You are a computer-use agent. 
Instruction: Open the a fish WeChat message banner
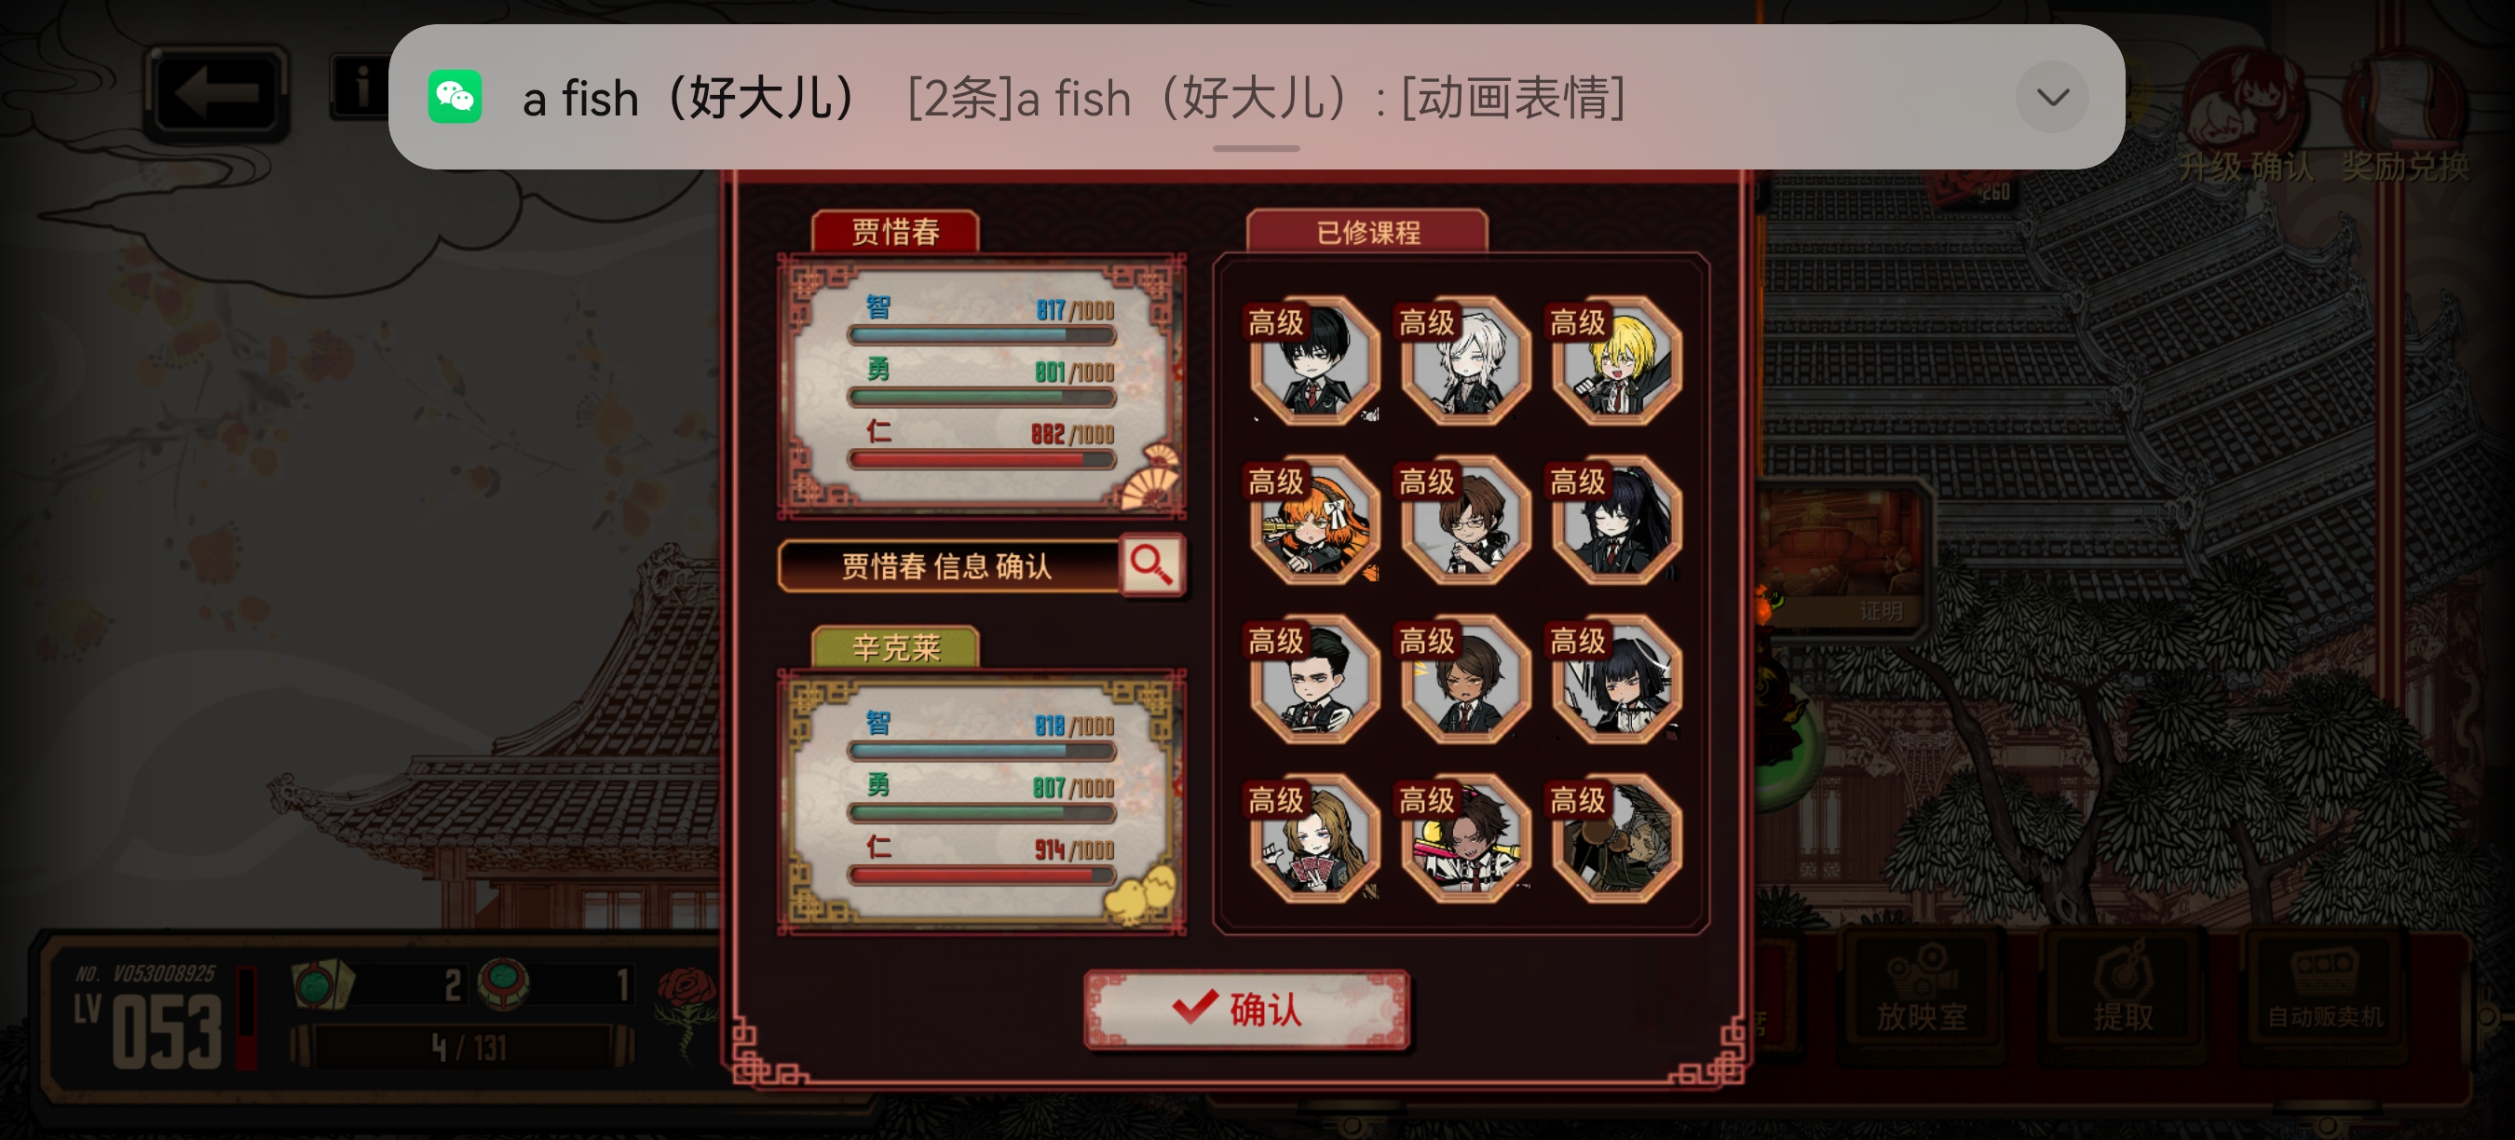(x=1256, y=97)
